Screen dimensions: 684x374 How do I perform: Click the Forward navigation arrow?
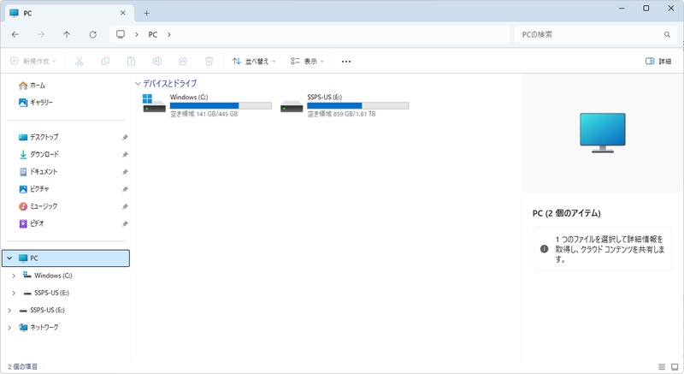click(41, 34)
